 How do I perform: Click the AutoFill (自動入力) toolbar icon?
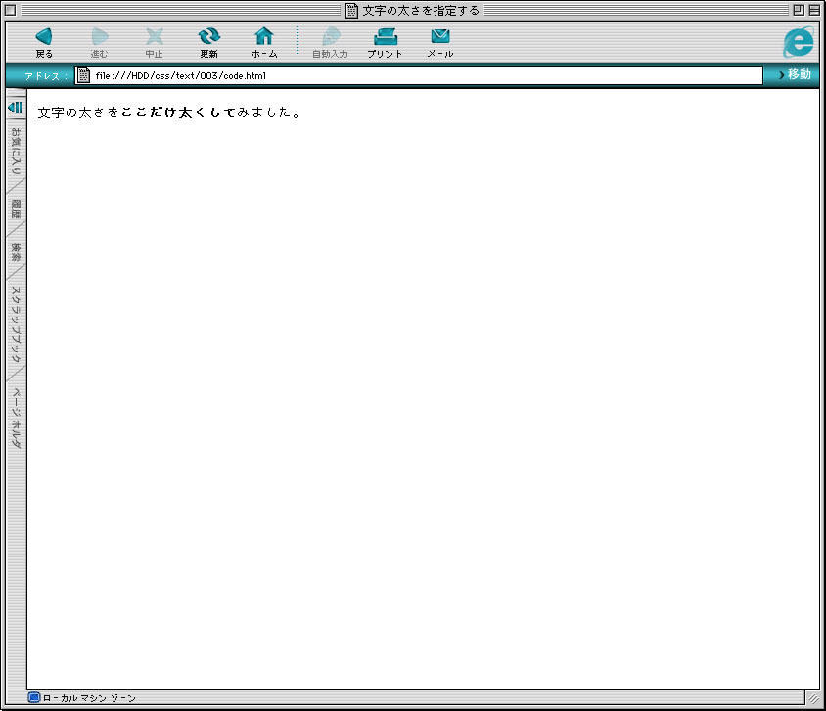[x=330, y=38]
